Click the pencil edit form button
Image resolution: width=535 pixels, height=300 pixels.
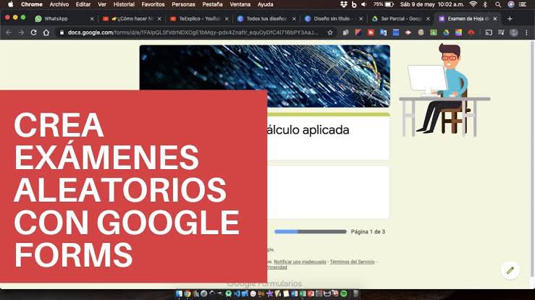[510, 270]
